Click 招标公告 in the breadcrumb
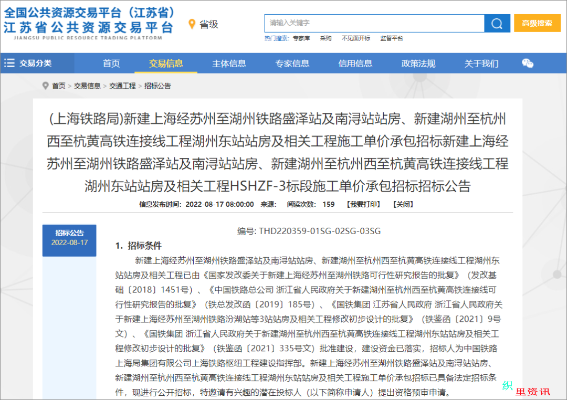This screenshot has height=400, width=567. tap(157, 86)
